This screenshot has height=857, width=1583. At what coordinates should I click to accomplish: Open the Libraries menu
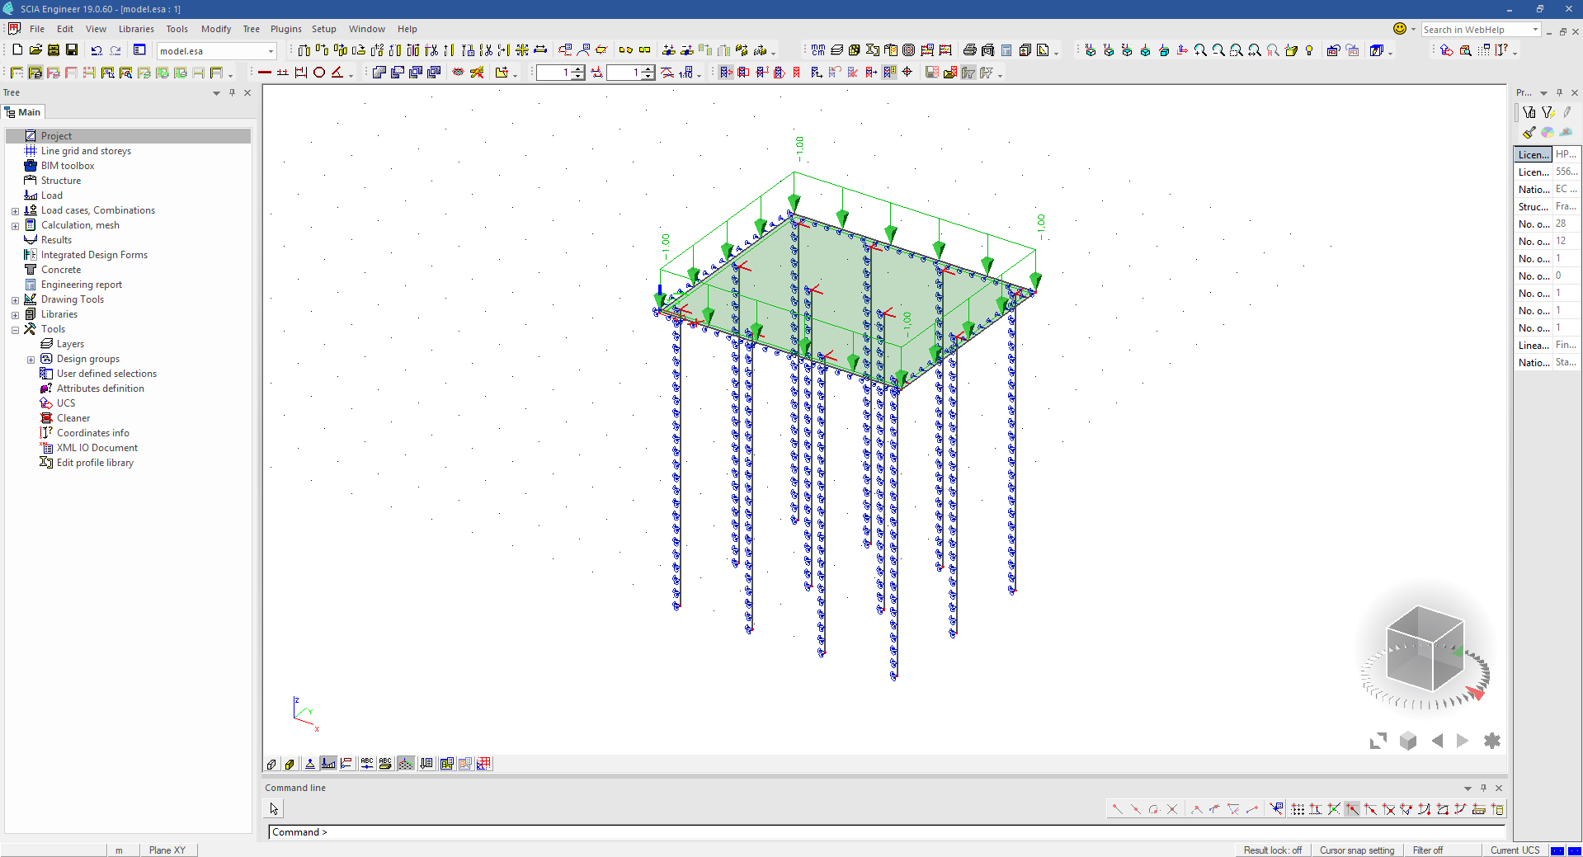pos(136,29)
